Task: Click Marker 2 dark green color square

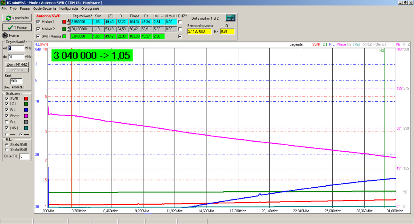Action: pos(64,29)
